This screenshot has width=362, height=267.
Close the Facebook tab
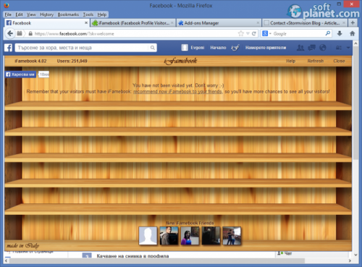[x=86, y=22]
